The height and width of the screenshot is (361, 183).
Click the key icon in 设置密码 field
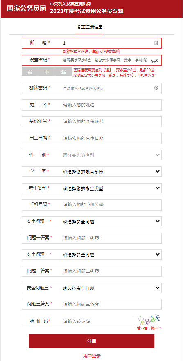pyautogui.click(x=145, y=60)
